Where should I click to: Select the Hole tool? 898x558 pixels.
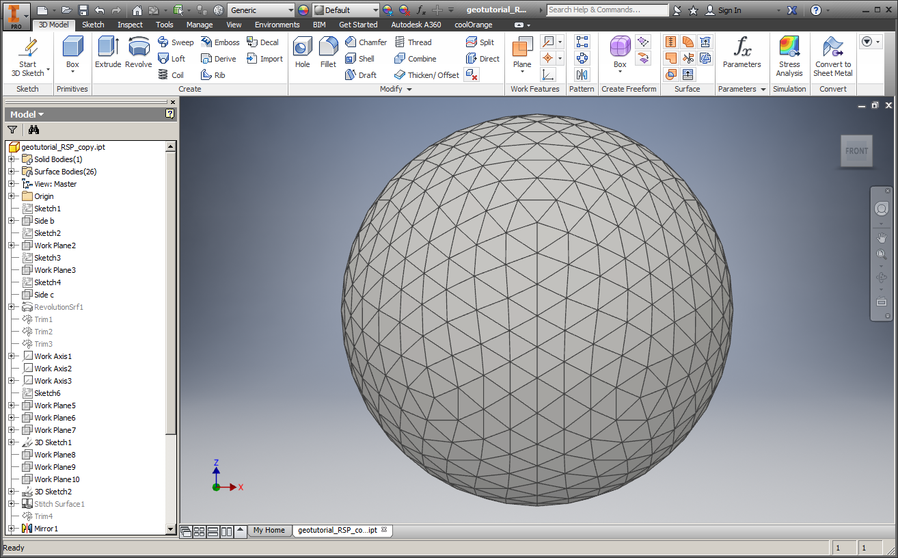[x=303, y=52]
